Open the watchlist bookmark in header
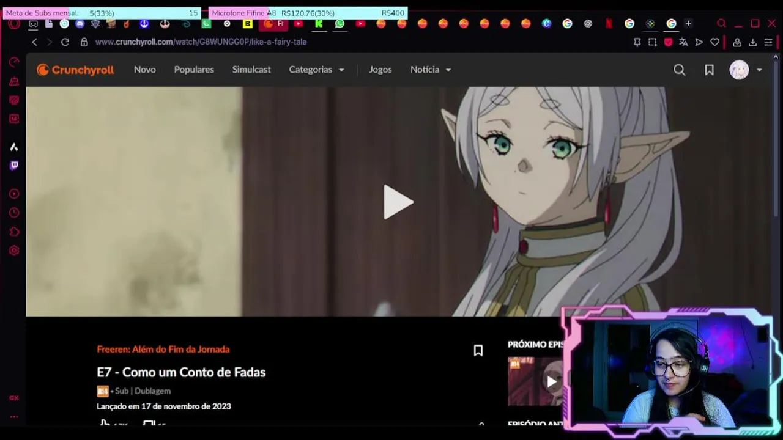783x440 pixels. (709, 70)
